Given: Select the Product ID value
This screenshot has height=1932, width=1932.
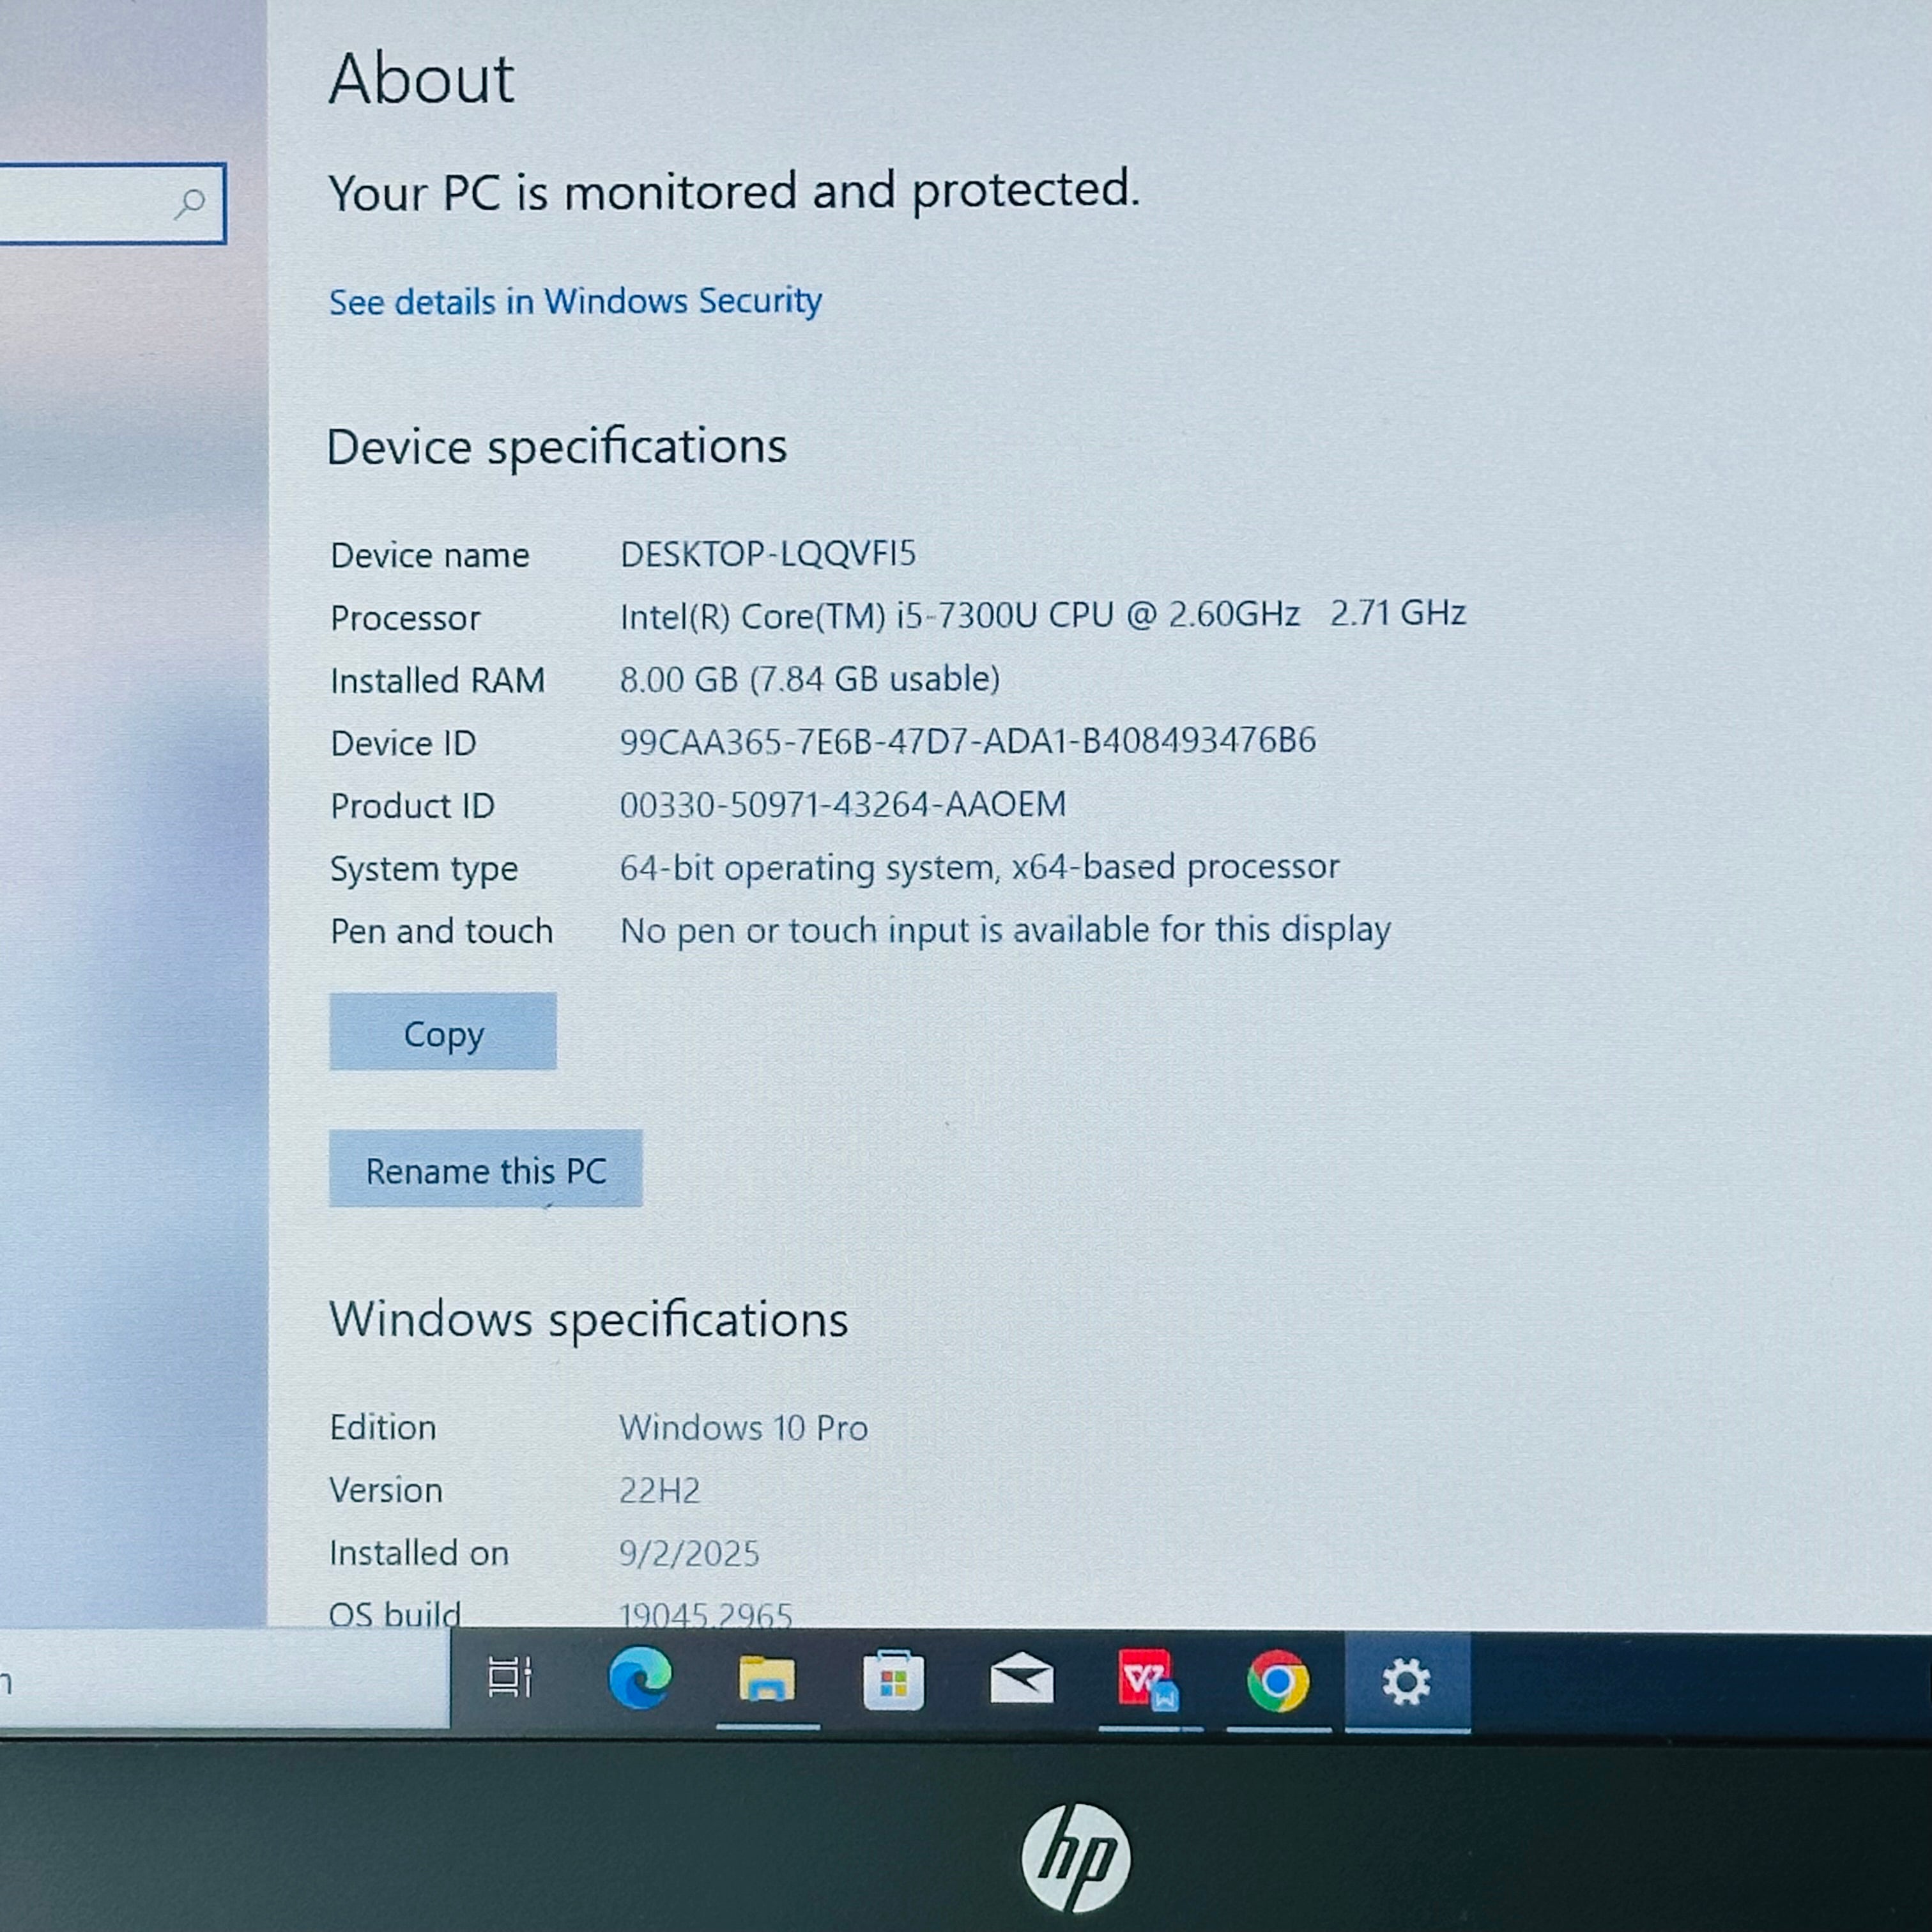Looking at the screenshot, I should pos(840,804).
